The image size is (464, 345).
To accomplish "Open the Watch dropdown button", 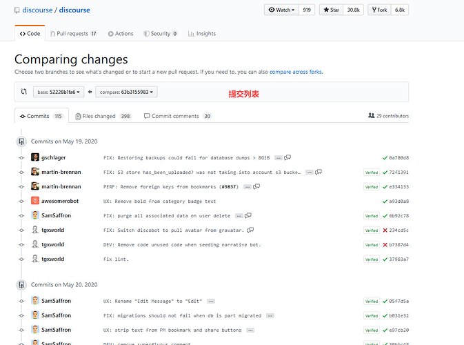I will click(x=281, y=10).
